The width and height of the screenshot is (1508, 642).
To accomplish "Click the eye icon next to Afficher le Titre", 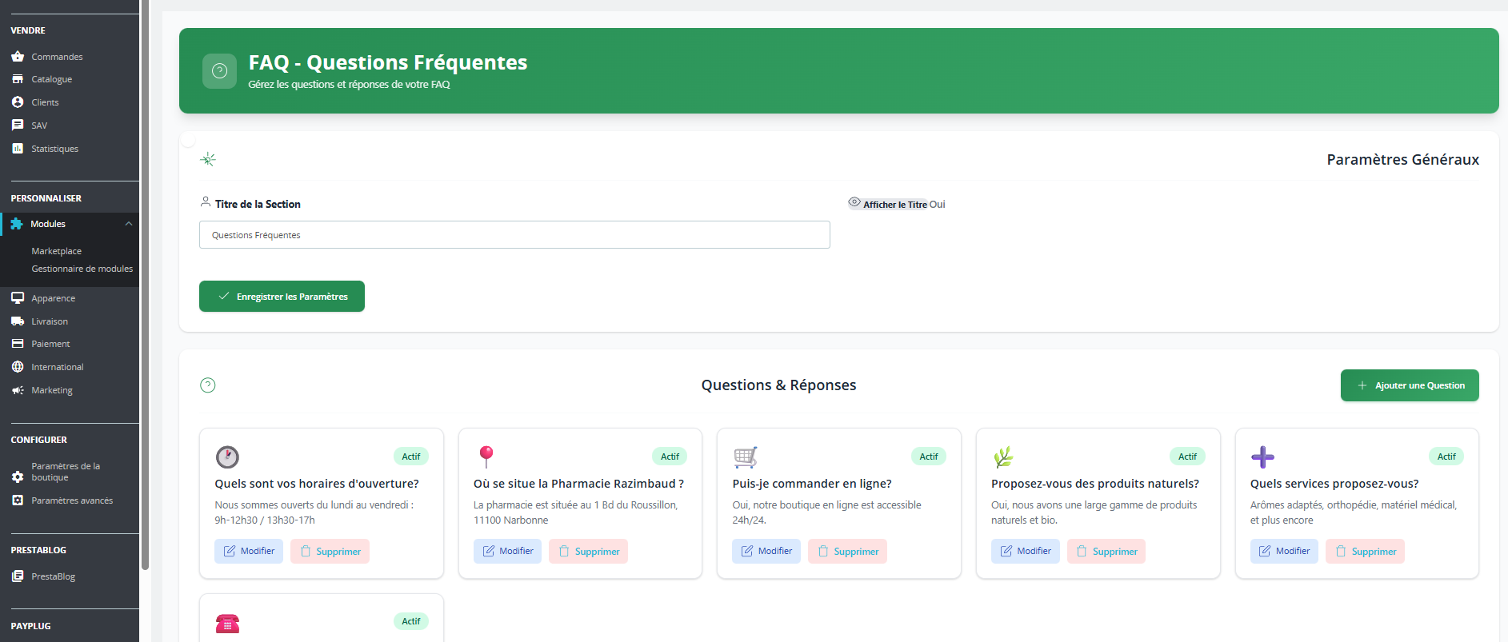I will click(854, 202).
